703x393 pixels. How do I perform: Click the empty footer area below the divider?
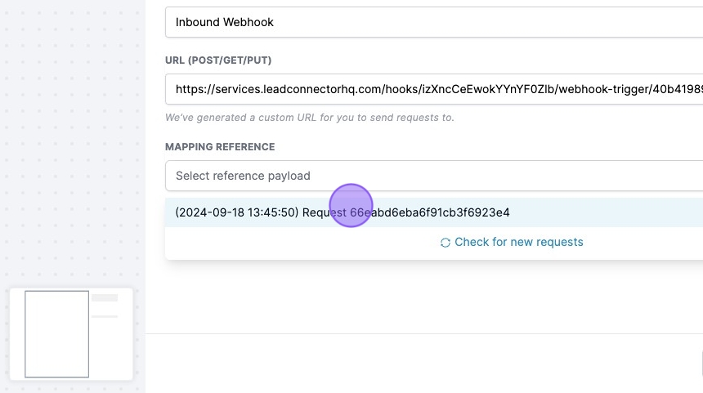coord(422,364)
